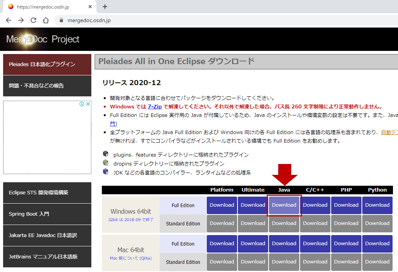Open Jakarta EE Javadoc 日本語訳 sidebar item
Image resolution: width=398 pixels, height=272 pixels.
(x=47, y=235)
